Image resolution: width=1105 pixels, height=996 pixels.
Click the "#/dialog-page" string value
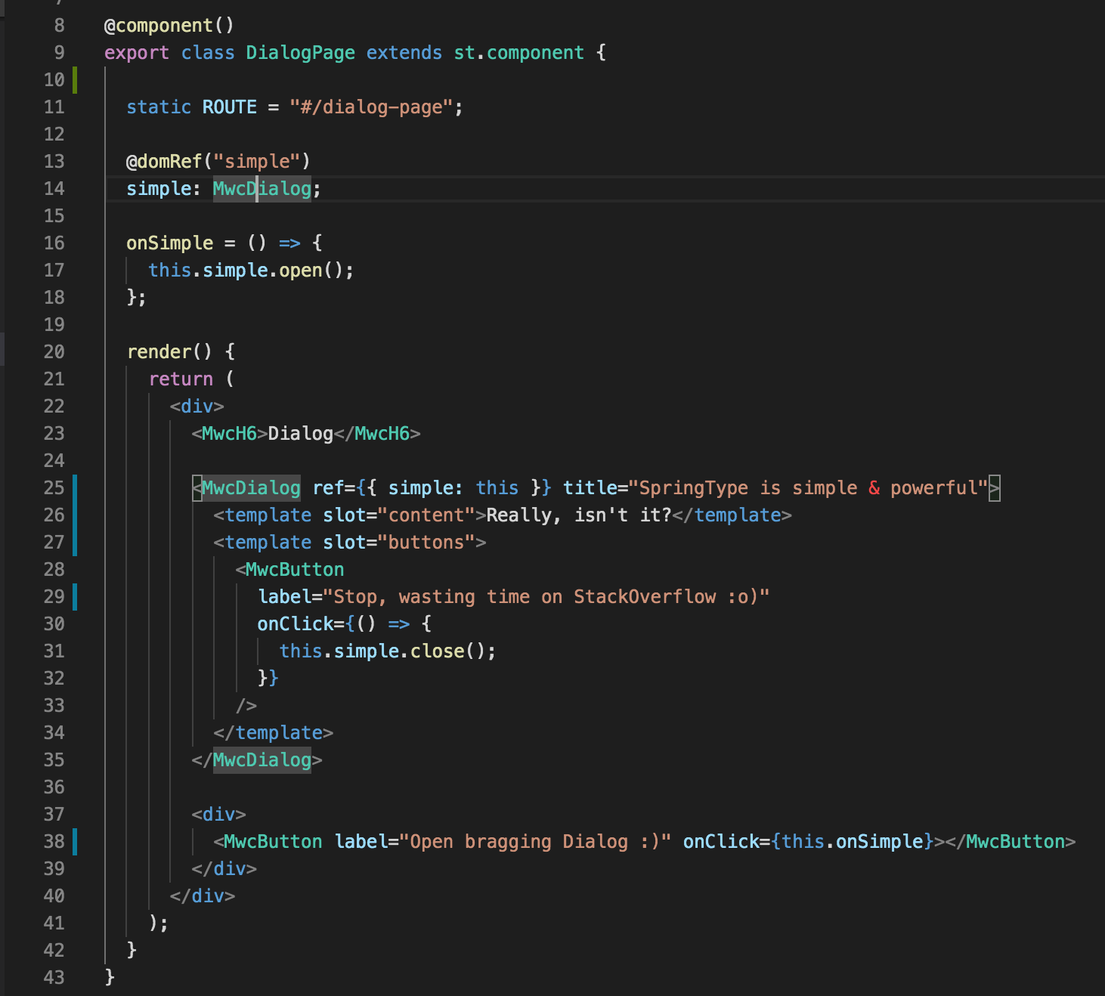371,107
